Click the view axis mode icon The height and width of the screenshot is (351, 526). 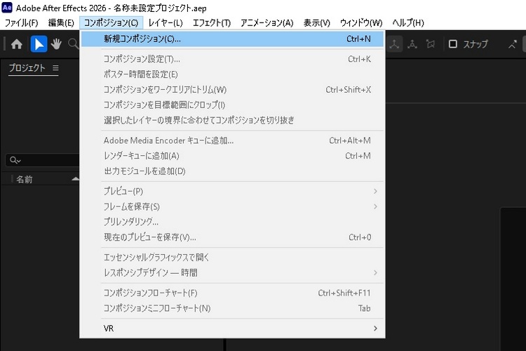coord(431,44)
